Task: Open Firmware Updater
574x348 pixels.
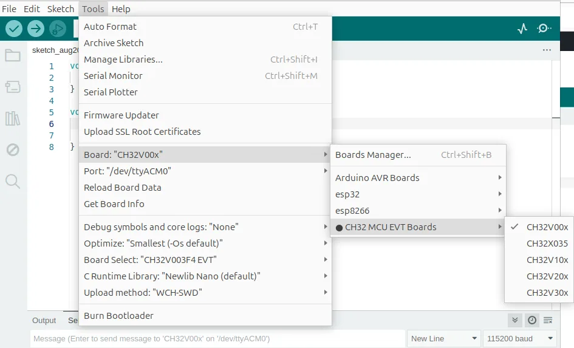Action: (x=205, y=115)
